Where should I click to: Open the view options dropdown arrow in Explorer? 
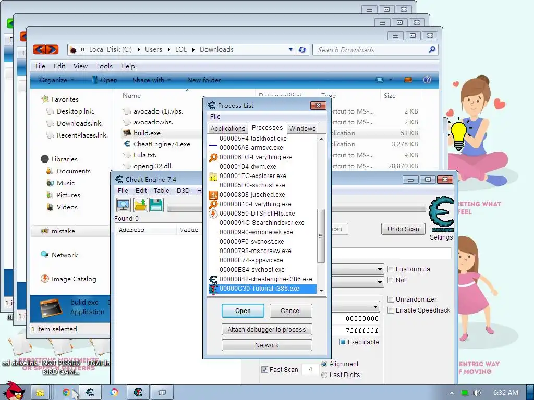tap(391, 80)
